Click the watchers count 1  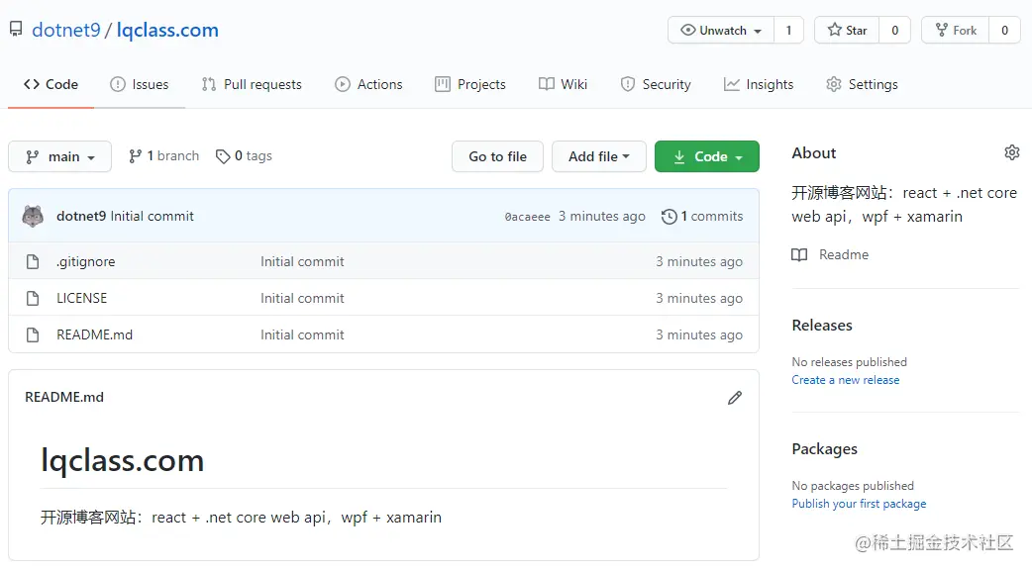tap(788, 31)
